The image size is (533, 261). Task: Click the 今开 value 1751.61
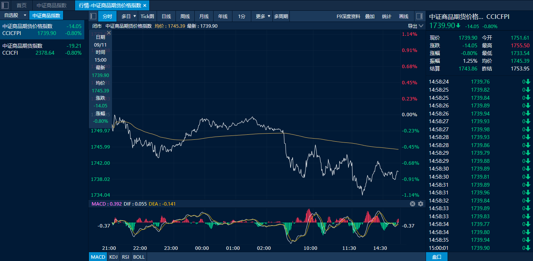(x=520, y=38)
